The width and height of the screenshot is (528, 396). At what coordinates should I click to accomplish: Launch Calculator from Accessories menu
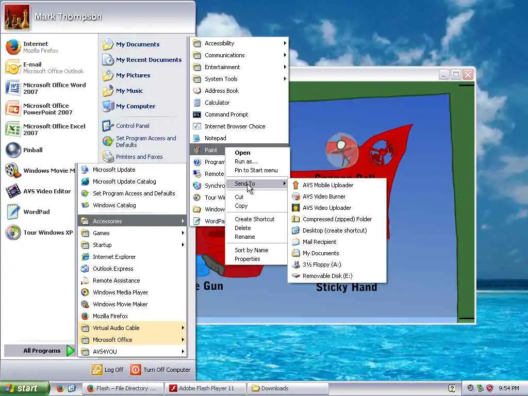pos(239,103)
